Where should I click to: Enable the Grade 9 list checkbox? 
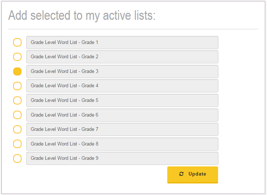click(17, 158)
